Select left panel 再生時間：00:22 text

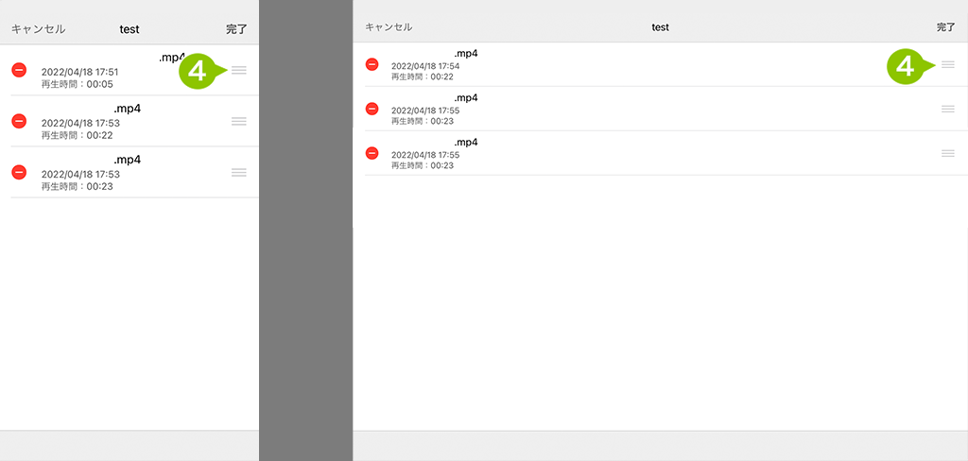click(x=78, y=135)
